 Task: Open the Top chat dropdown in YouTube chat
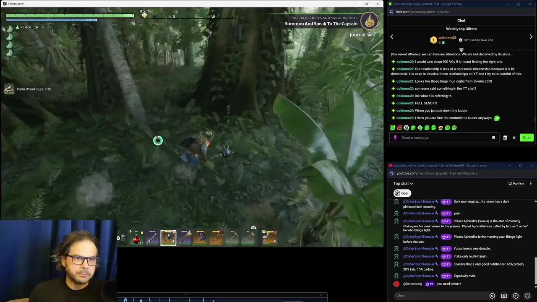[403, 183]
